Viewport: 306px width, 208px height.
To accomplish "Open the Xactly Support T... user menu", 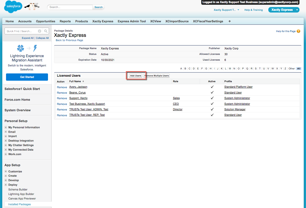I will [226, 10].
